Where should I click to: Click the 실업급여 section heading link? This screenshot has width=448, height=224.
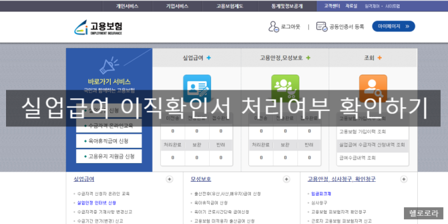[84, 179]
